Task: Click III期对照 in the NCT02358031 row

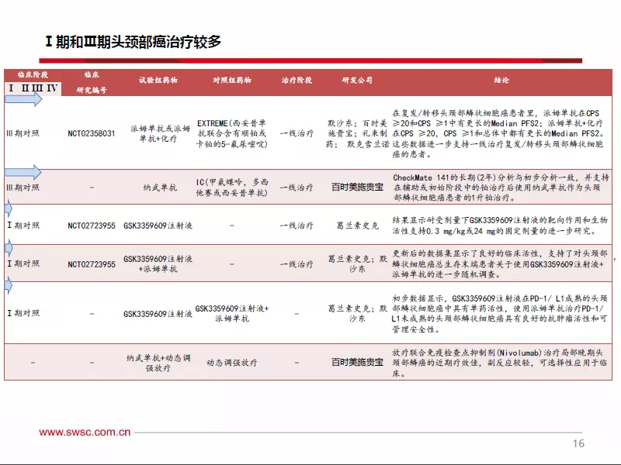Action: click(x=23, y=133)
